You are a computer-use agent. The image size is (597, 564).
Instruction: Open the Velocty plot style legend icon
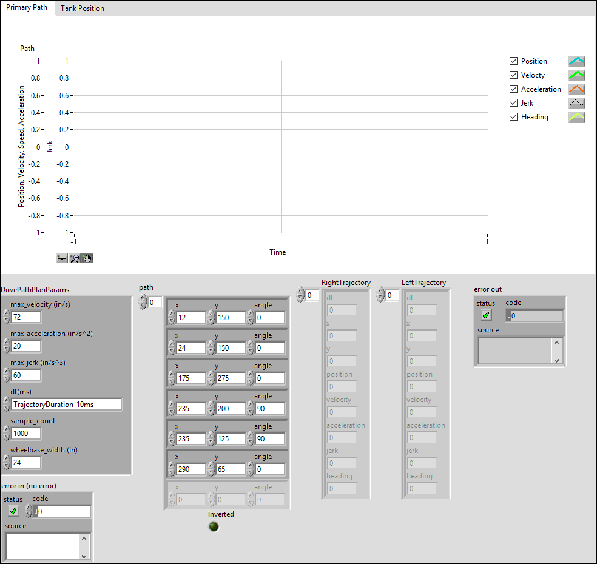pyautogui.click(x=576, y=75)
